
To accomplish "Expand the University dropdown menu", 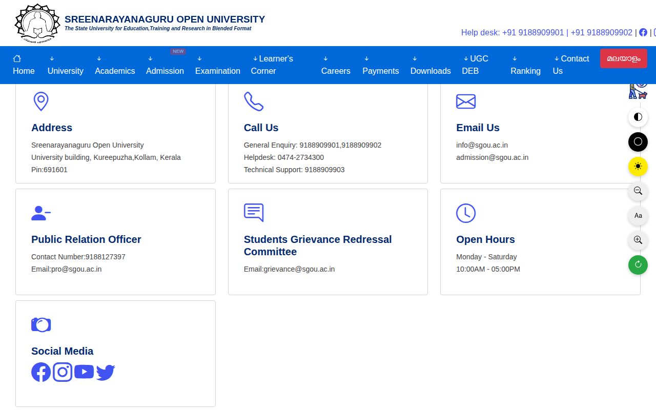I will [65, 65].
